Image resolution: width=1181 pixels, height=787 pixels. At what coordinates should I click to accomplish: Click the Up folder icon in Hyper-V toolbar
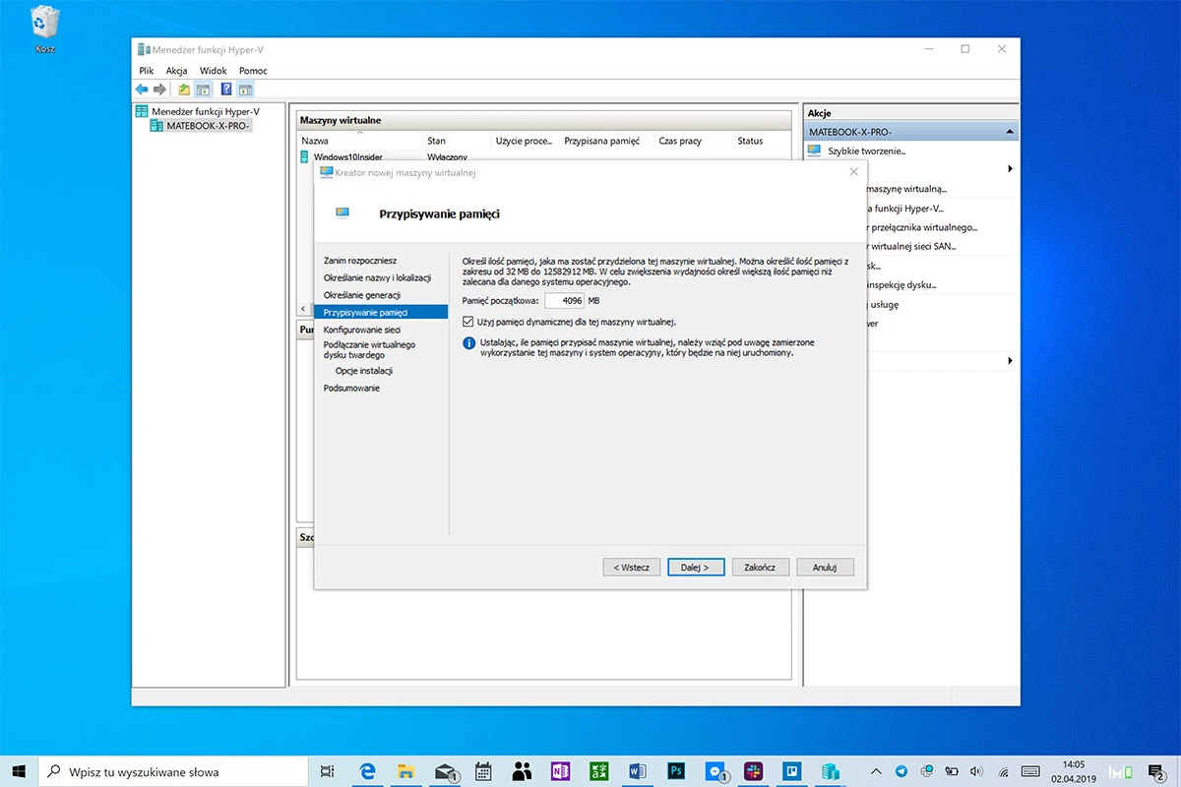click(x=184, y=90)
